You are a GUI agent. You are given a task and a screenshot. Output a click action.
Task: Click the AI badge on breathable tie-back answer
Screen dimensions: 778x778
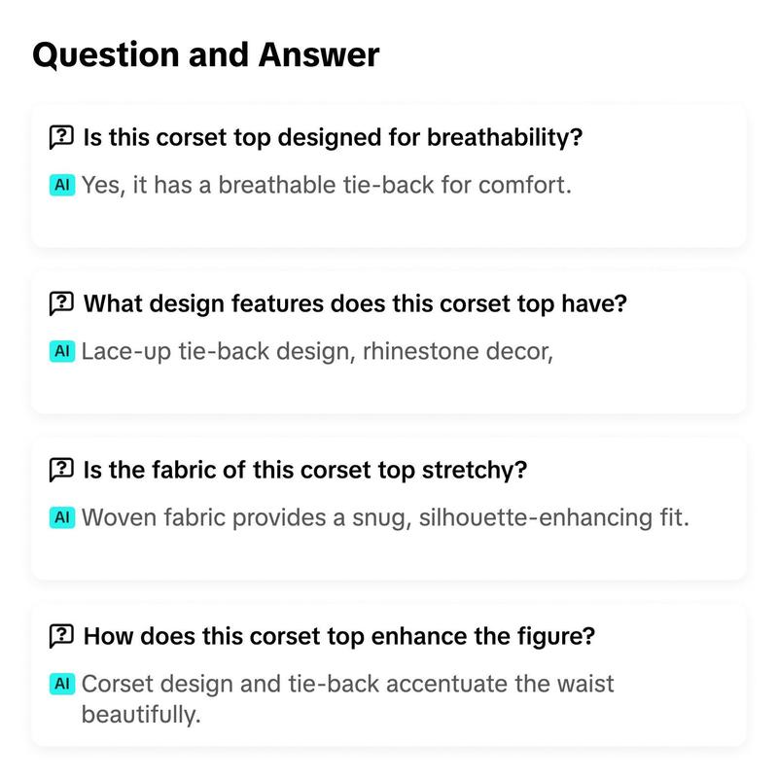tap(62, 185)
